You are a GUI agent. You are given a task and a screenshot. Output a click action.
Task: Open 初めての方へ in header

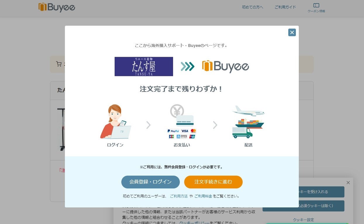coord(253,7)
